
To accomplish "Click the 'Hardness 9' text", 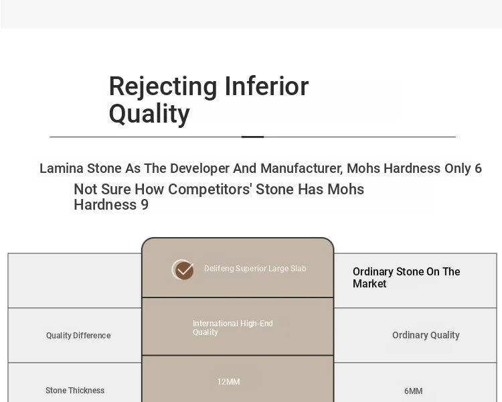I will (x=111, y=205).
